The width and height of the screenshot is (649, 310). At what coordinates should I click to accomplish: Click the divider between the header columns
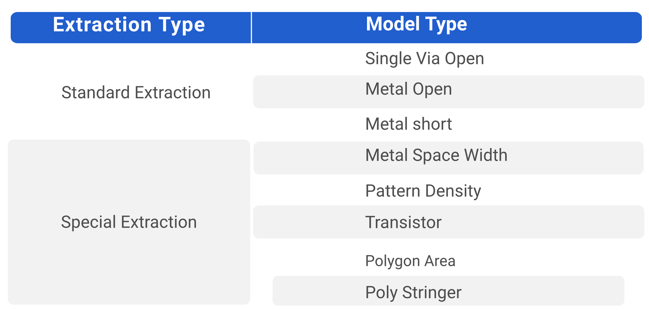tap(251, 28)
